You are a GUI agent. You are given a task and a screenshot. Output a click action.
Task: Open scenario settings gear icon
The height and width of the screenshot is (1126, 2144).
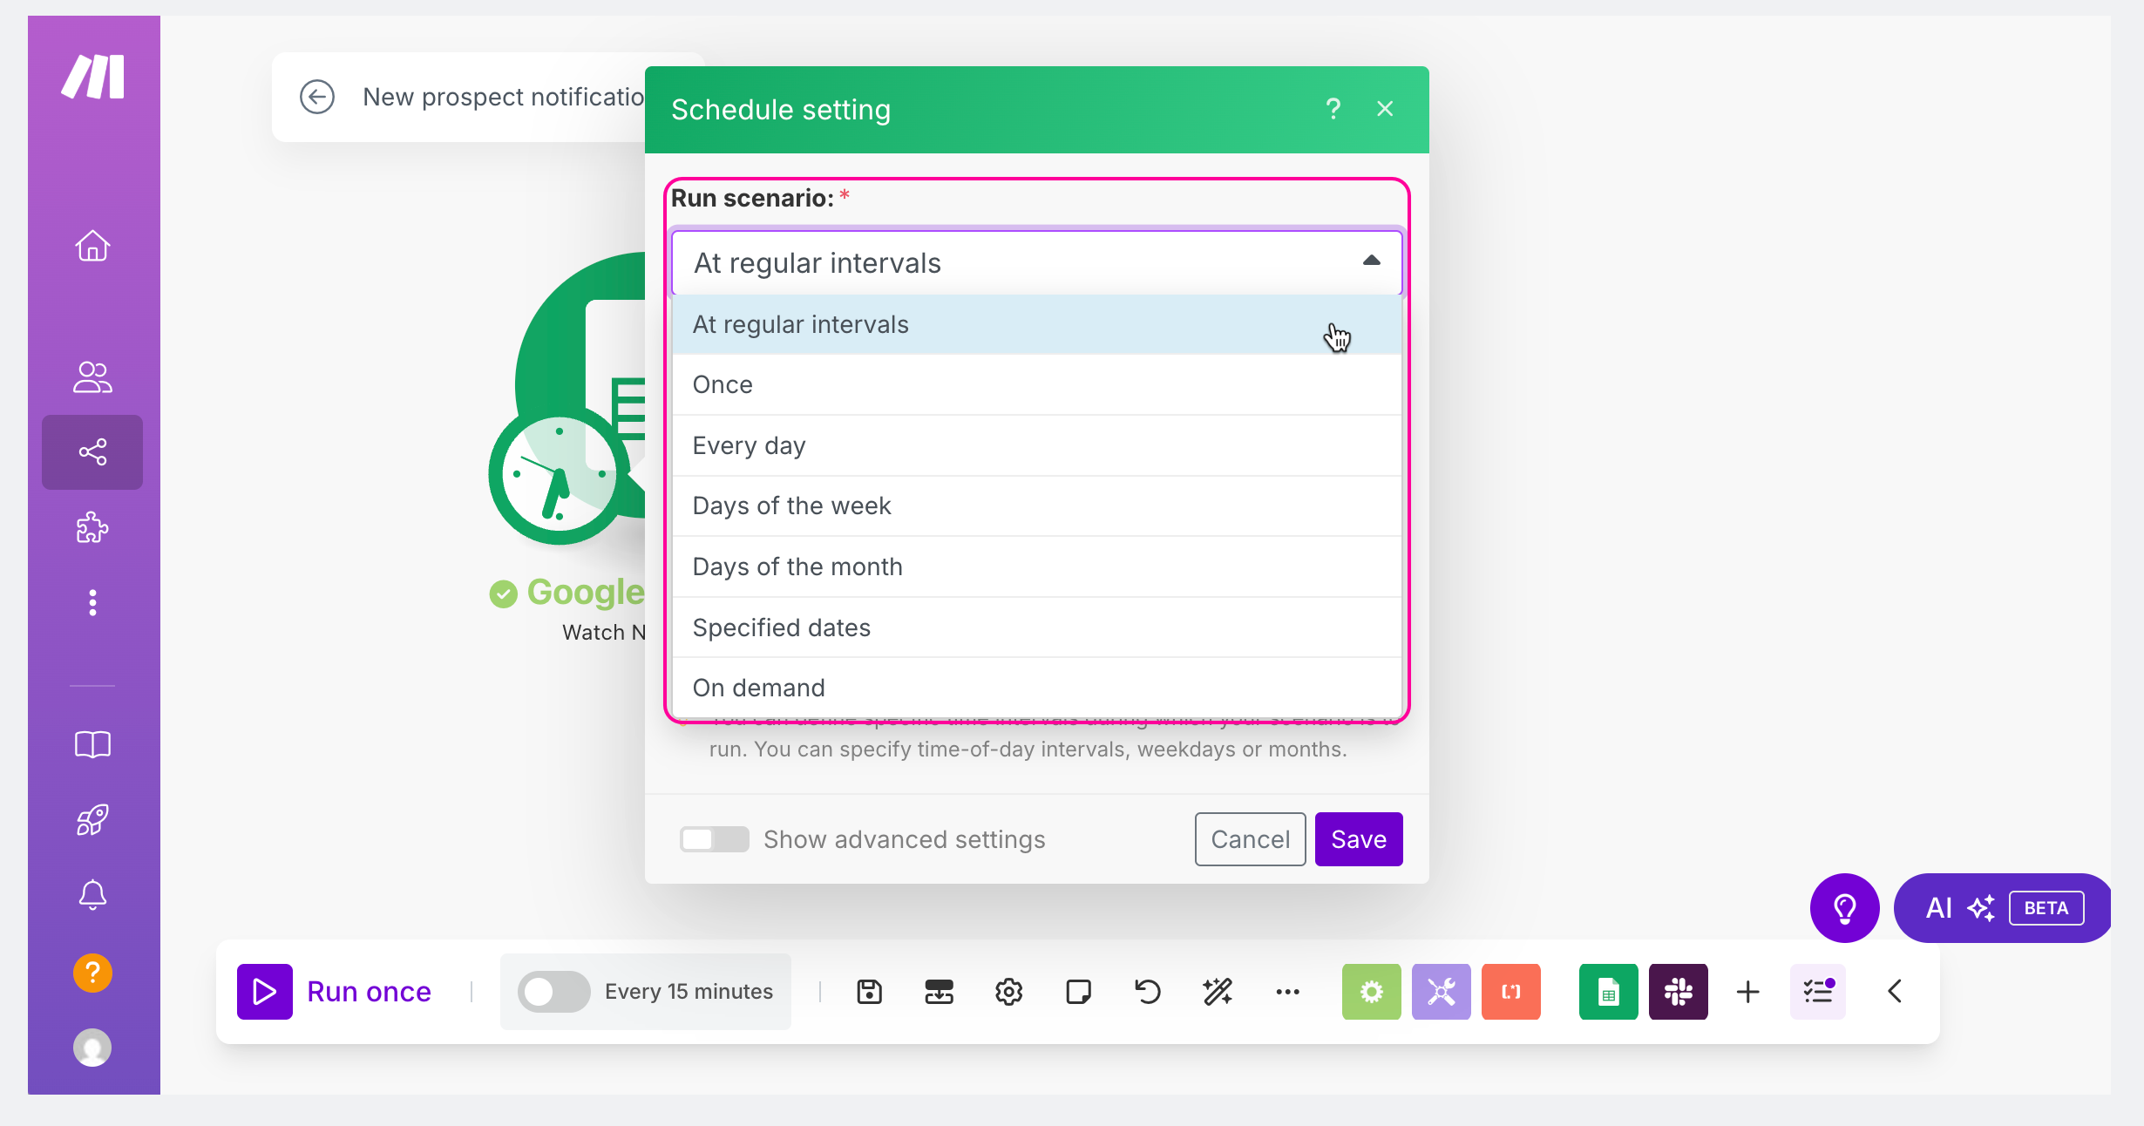[1008, 992]
